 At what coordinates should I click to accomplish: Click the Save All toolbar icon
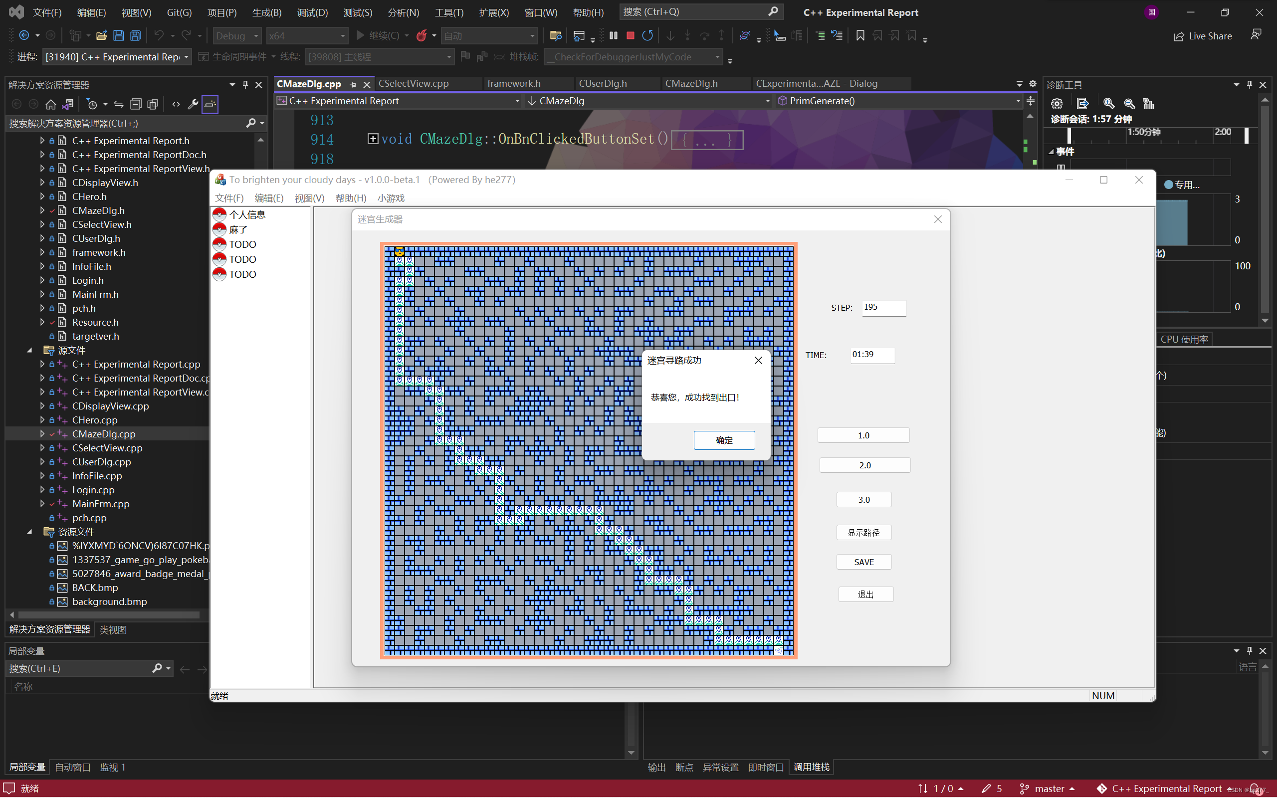[136, 35]
